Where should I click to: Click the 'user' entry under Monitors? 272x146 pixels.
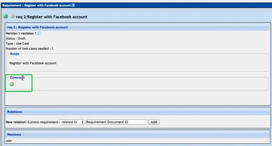tap(9, 141)
